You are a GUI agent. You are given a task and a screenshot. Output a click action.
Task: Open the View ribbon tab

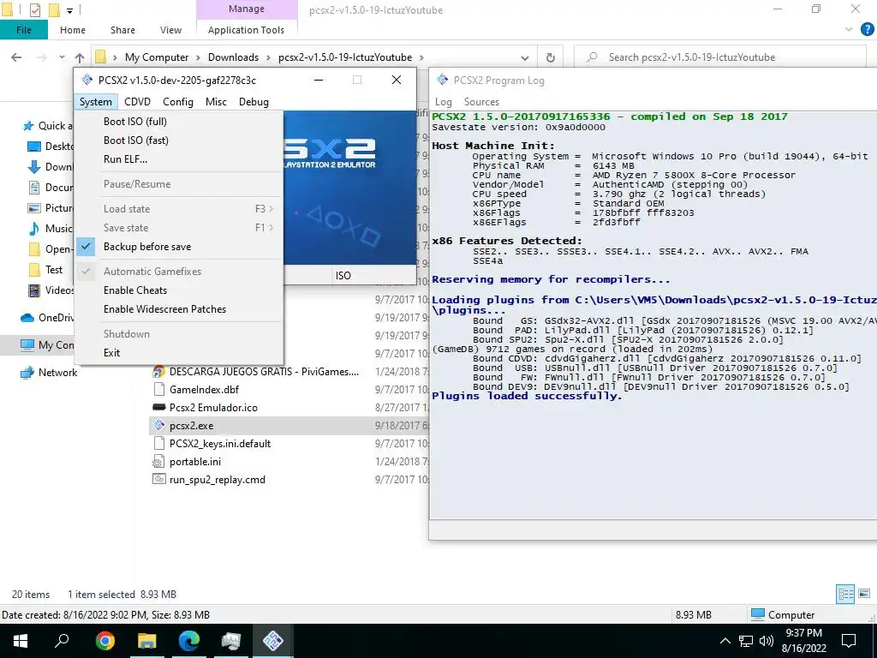point(170,30)
